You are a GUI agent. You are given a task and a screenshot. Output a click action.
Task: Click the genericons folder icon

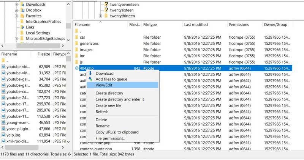[76, 44]
